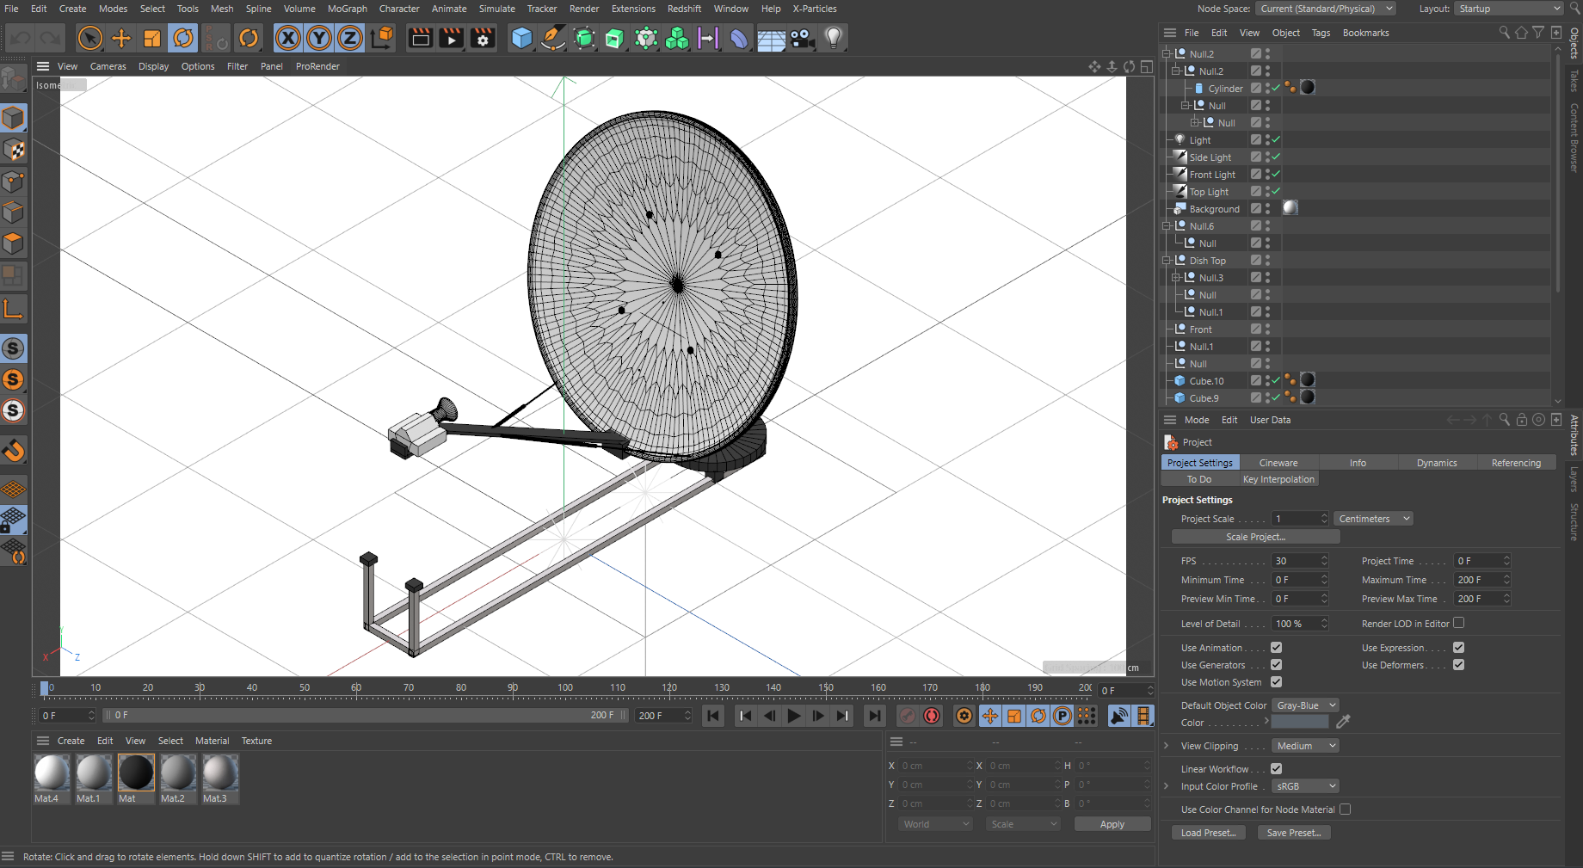The image size is (1583, 868).
Task: Click the eyedropper next to Color
Action: click(x=1343, y=722)
